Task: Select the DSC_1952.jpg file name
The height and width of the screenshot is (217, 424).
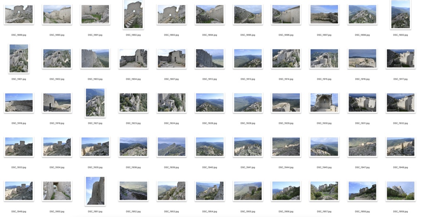Action: (x=133, y=212)
